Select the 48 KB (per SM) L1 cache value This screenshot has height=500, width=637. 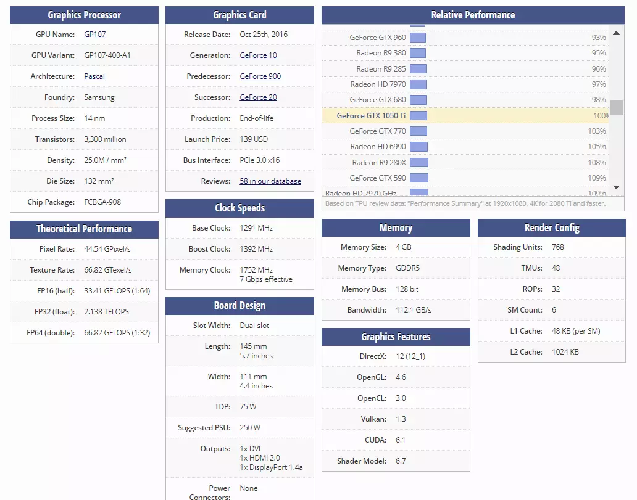pos(576,331)
